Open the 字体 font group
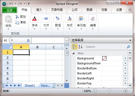The image size is (135, 96). pyautogui.click(x=34, y=22)
